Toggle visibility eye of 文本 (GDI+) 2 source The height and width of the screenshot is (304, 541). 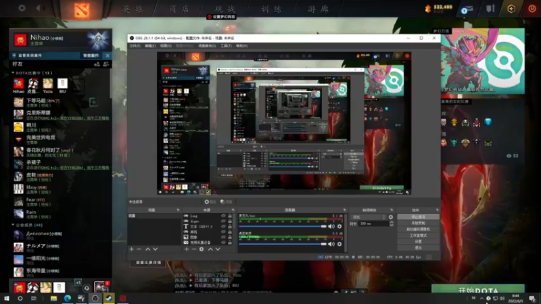pos(224,226)
